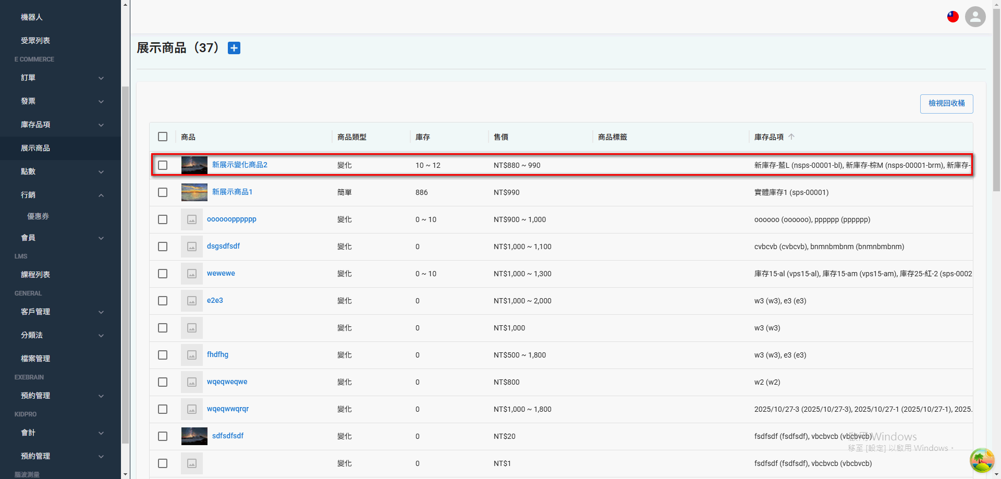Open product link e2e3
Screen dimensions: 1001x479
(x=215, y=300)
